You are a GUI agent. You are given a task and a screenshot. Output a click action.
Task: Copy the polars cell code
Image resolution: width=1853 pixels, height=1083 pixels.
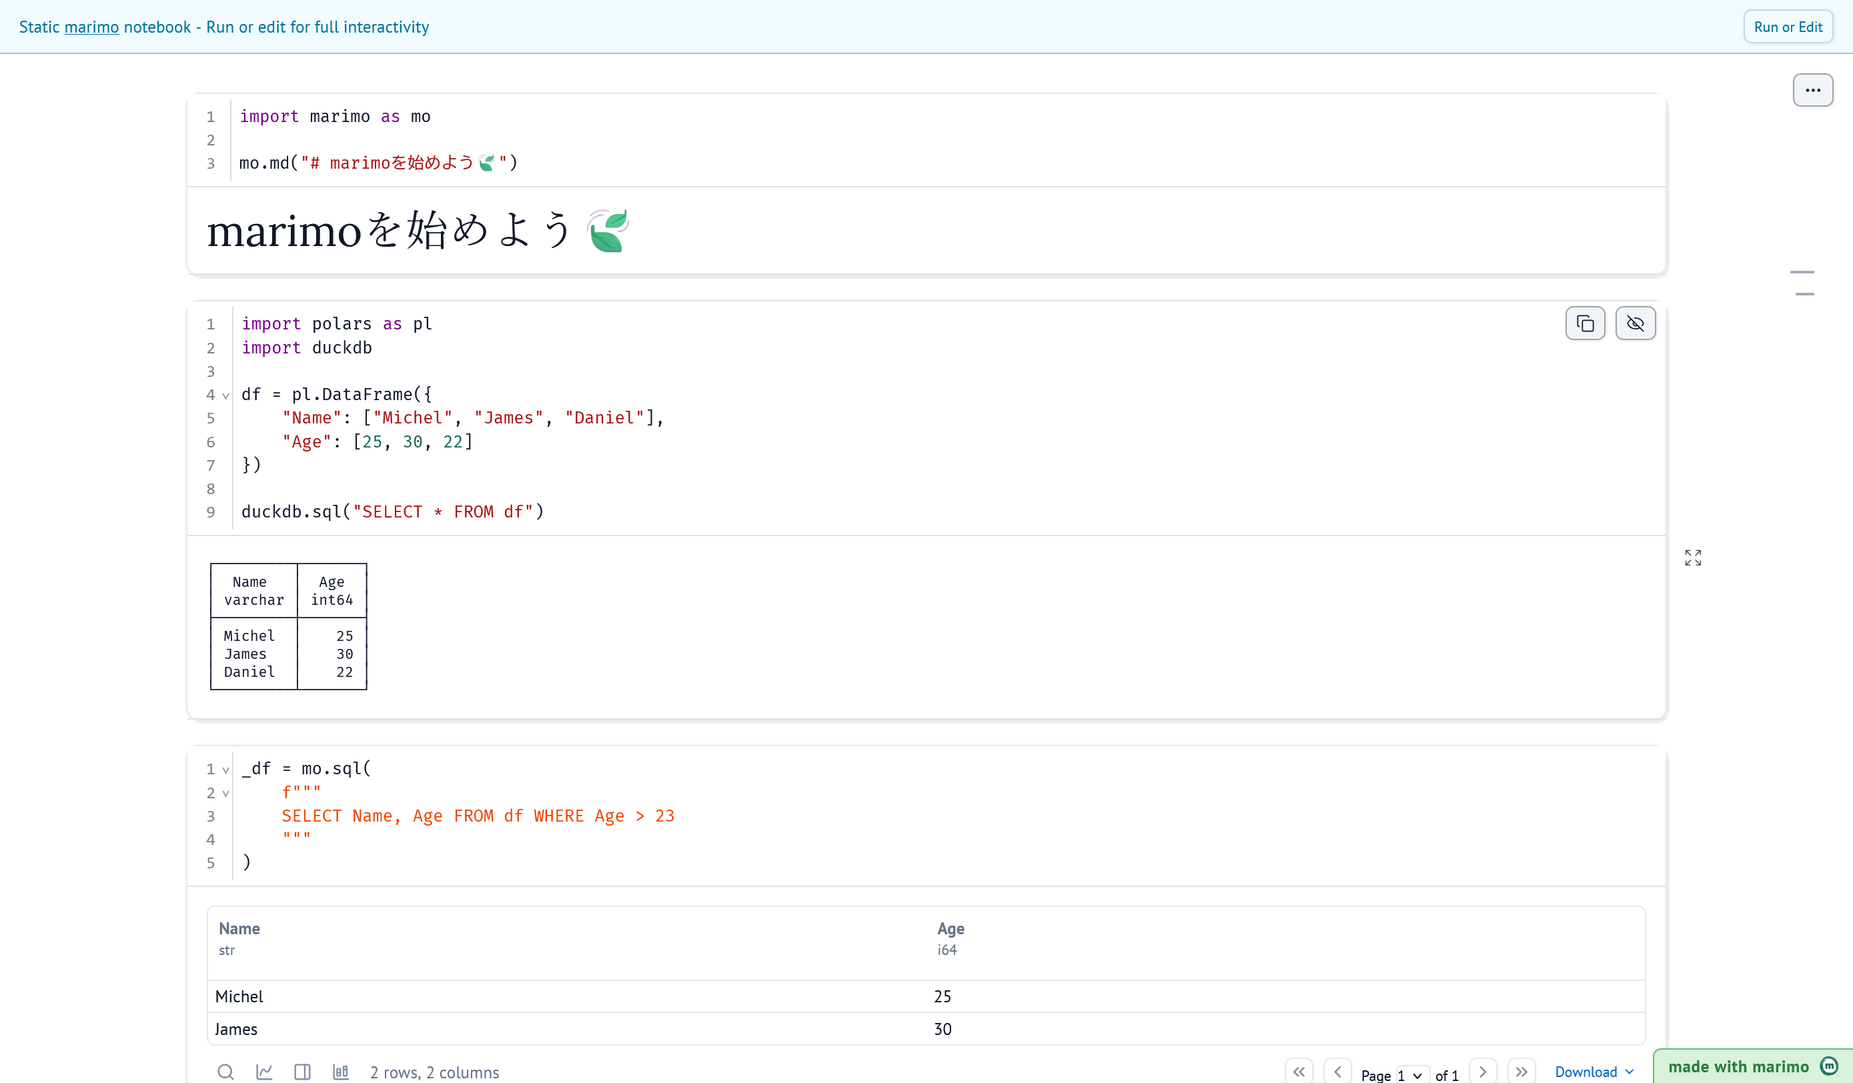click(1585, 323)
